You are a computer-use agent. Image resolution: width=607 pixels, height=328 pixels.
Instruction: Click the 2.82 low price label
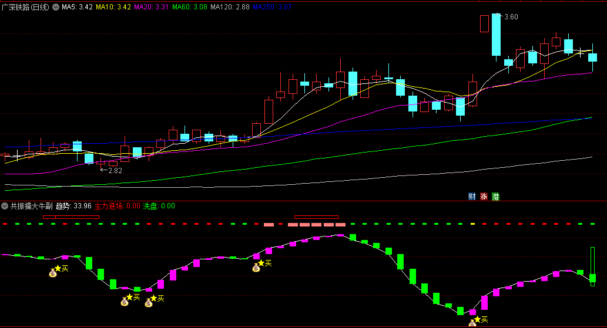[115, 170]
